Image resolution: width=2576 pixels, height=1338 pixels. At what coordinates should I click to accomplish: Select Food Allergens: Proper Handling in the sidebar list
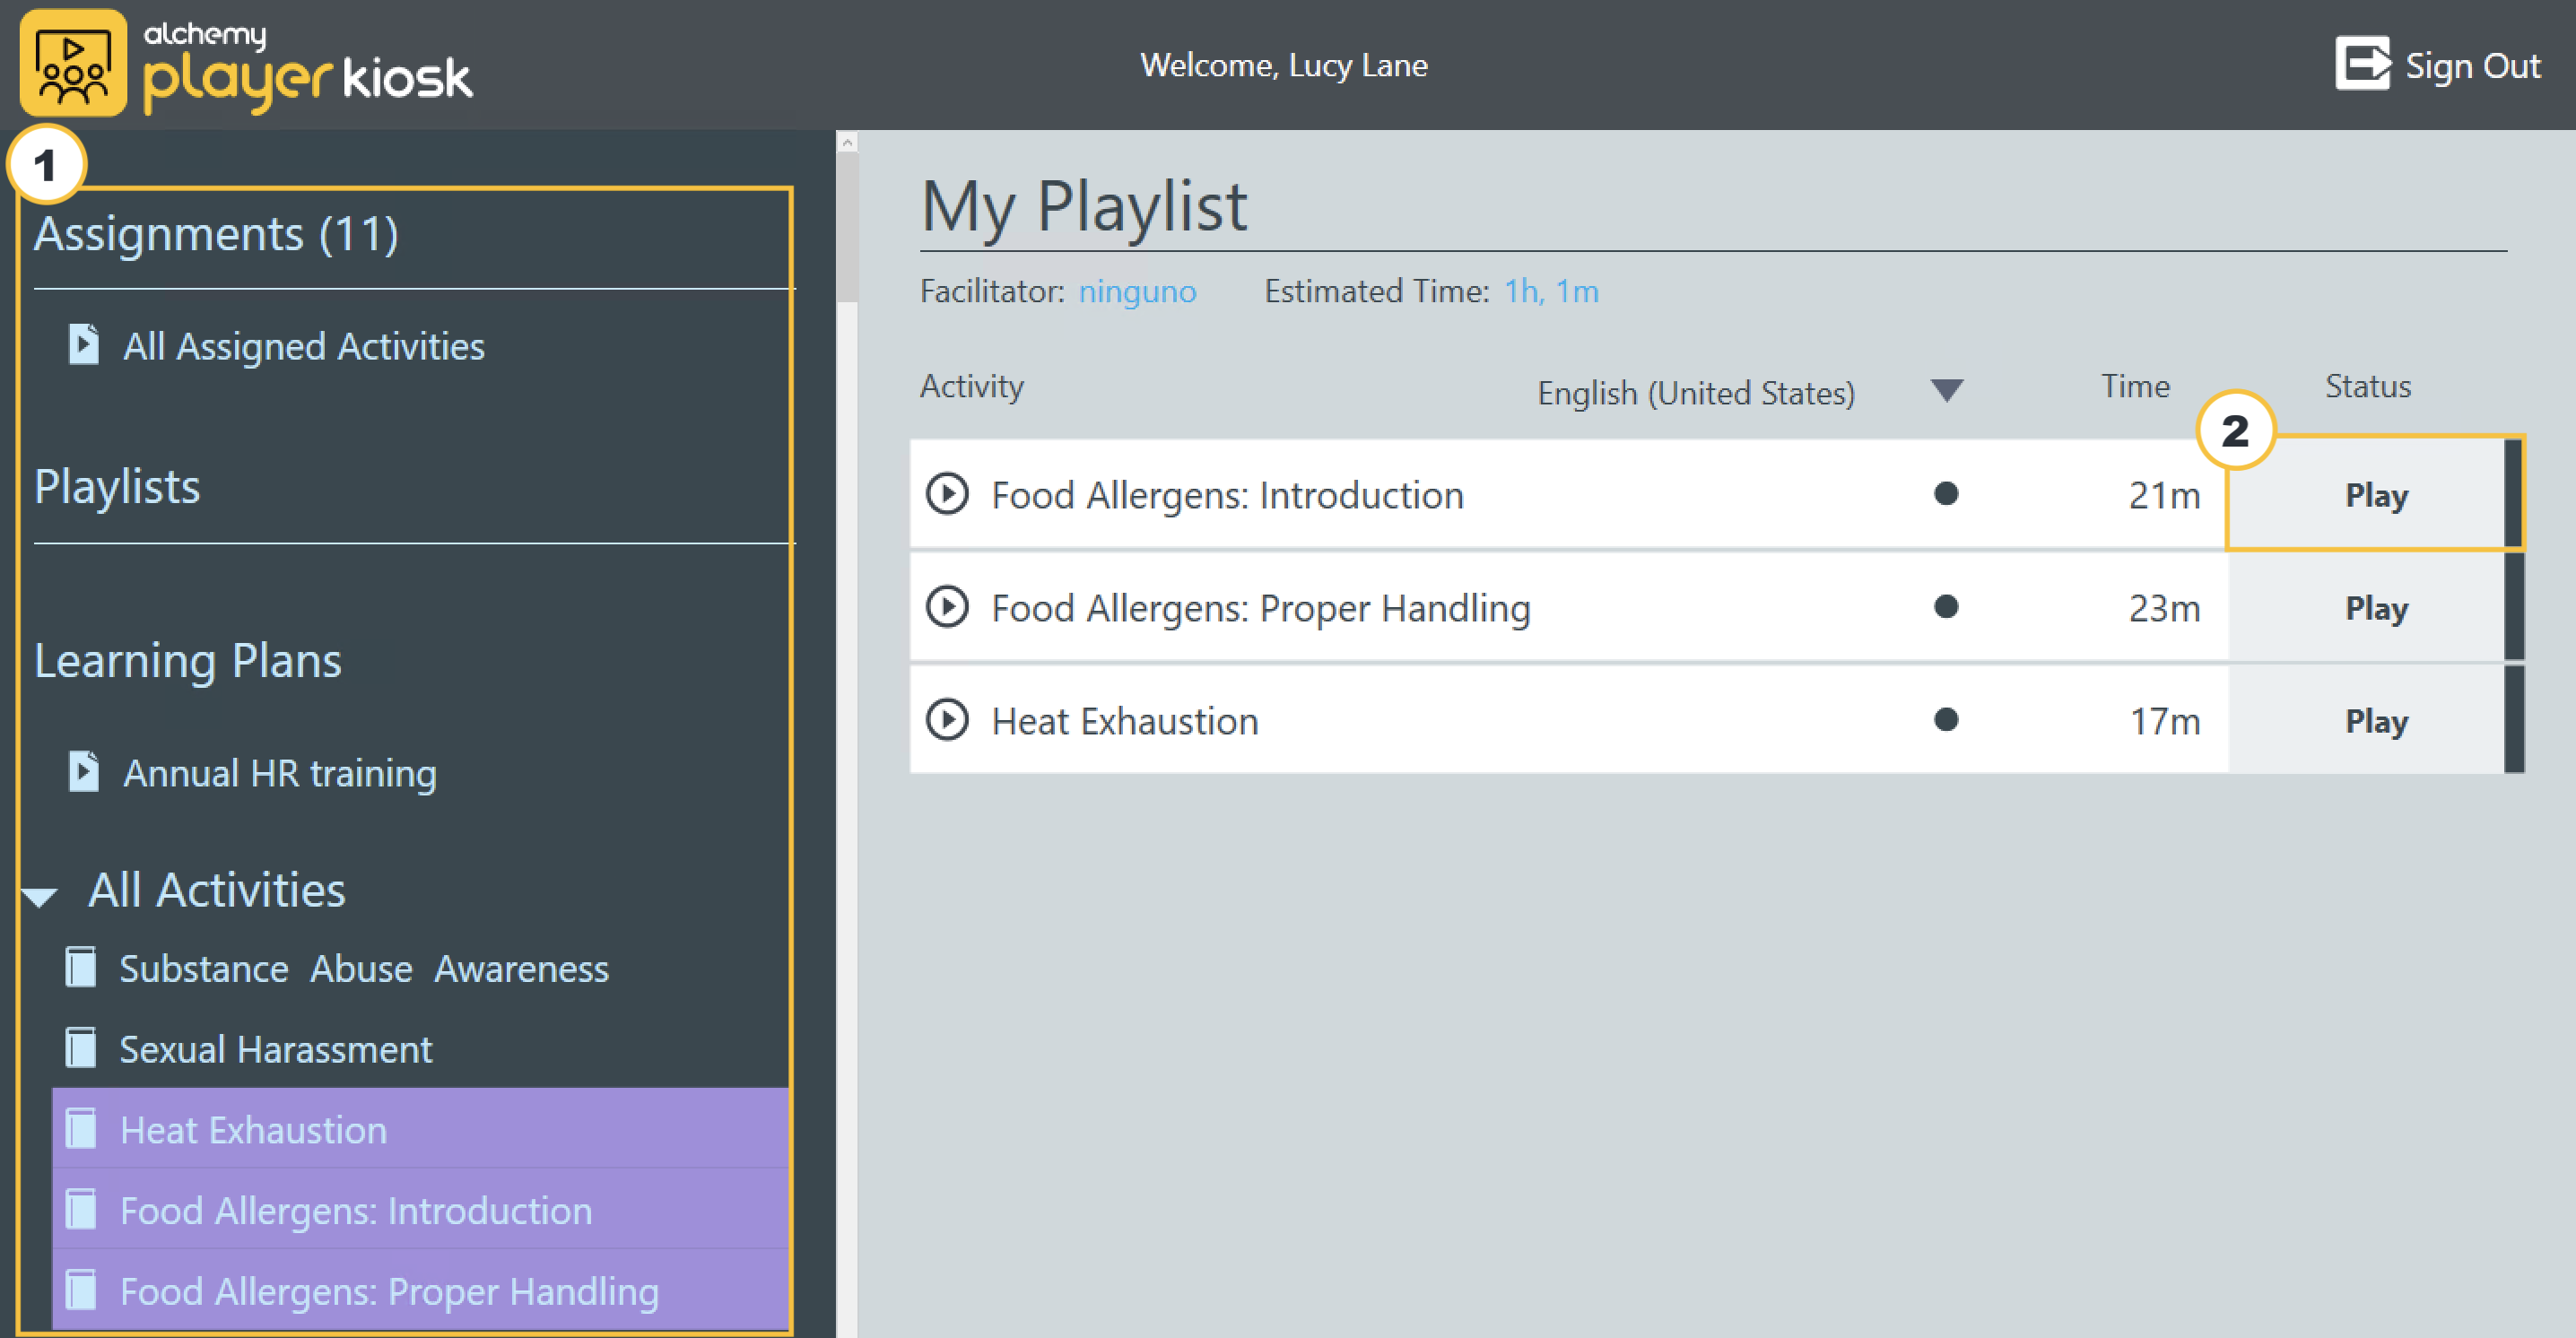(x=389, y=1292)
